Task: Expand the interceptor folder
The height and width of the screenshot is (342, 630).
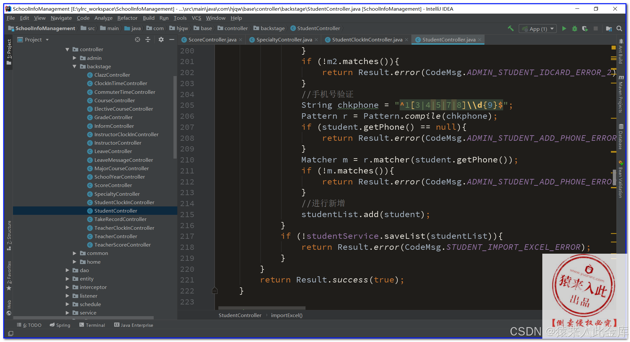Action: (x=67, y=287)
